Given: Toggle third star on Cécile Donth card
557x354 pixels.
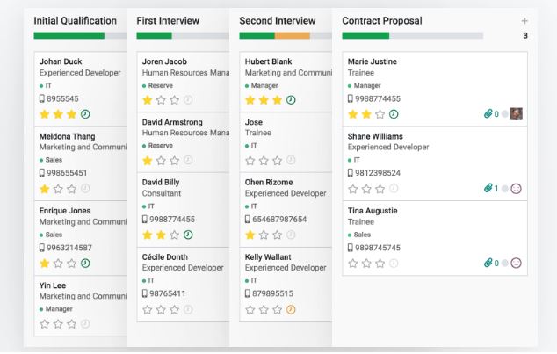Looking at the screenshot, I should coord(174,308).
